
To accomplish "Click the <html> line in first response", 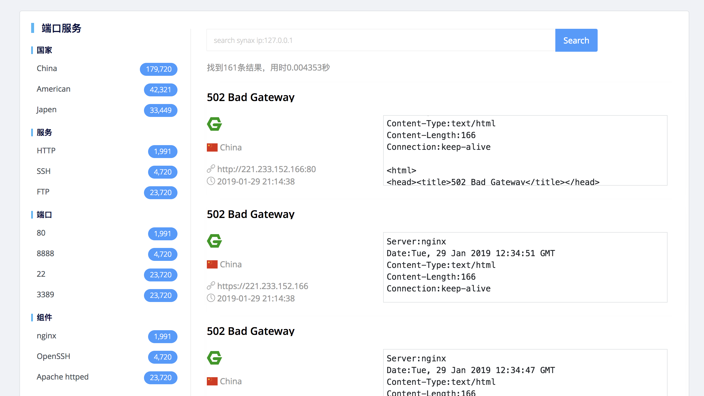I will tap(401, 170).
